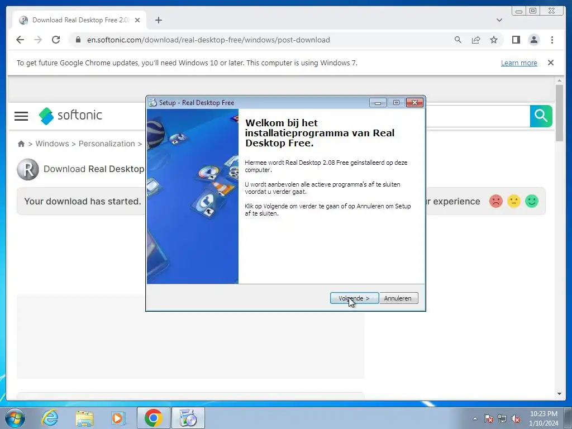
Task: Close the Download Real Desktop tab
Action: click(137, 20)
